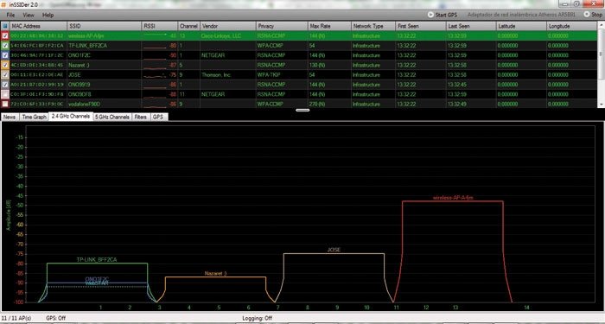Switch to the 5 GHz Channels tab
The height and width of the screenshot is (324, 605).
[112, 117]
